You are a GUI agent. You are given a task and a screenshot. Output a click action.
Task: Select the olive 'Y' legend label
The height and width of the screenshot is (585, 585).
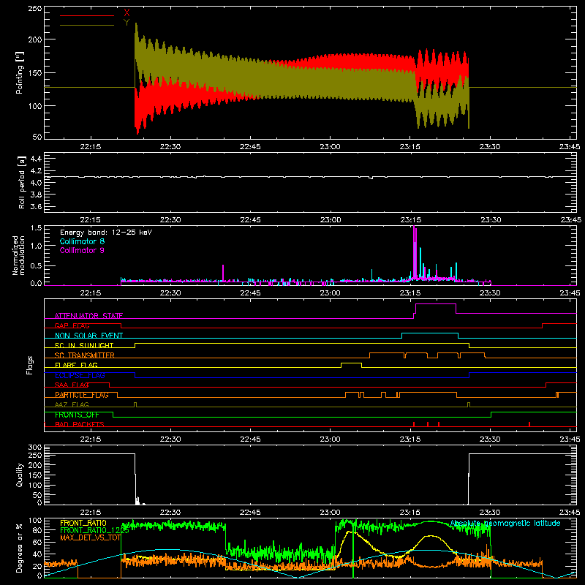127,23
